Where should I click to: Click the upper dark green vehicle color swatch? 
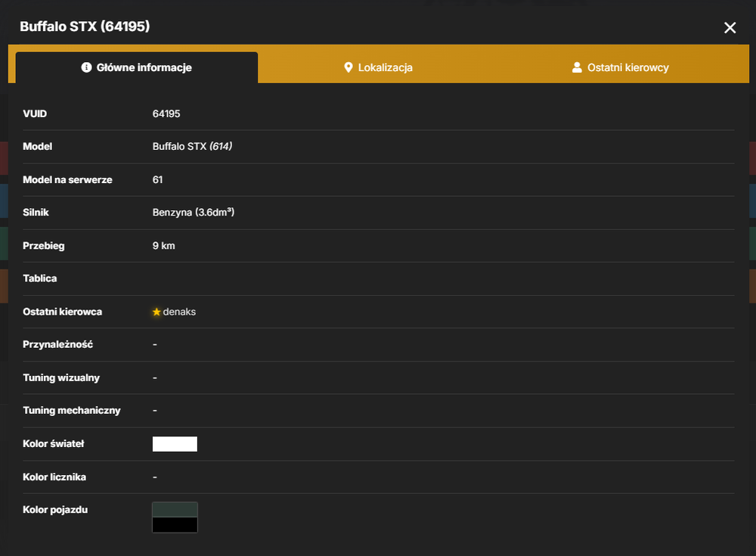click(175, 510)
